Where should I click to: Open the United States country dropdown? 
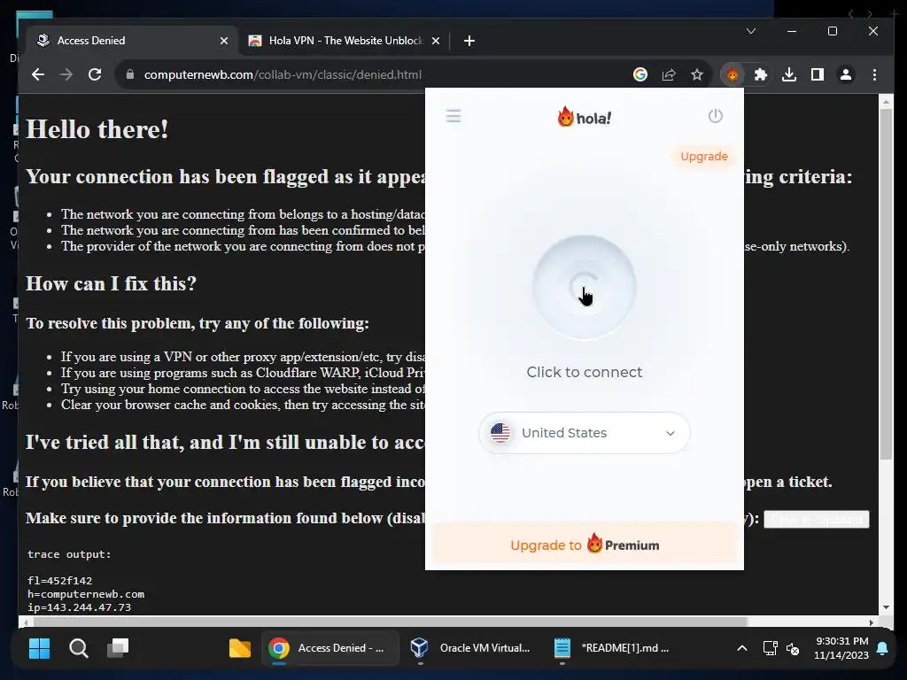(585, 433)
